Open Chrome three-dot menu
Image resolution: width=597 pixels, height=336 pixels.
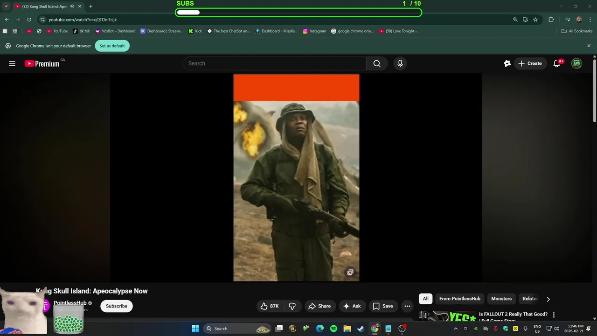point(590,20)
